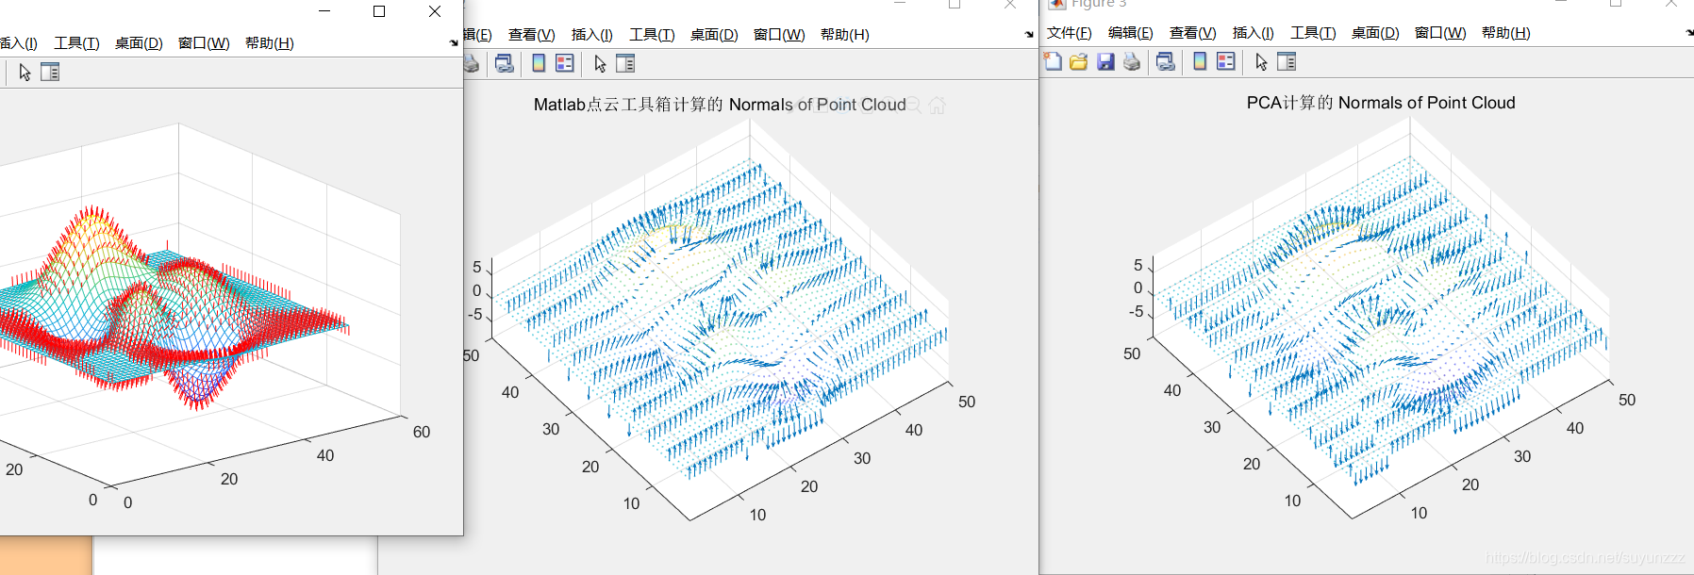Click the Link Plot icon in Figure 3
Screen dimensions: 1694x575
coord(1166,62)
